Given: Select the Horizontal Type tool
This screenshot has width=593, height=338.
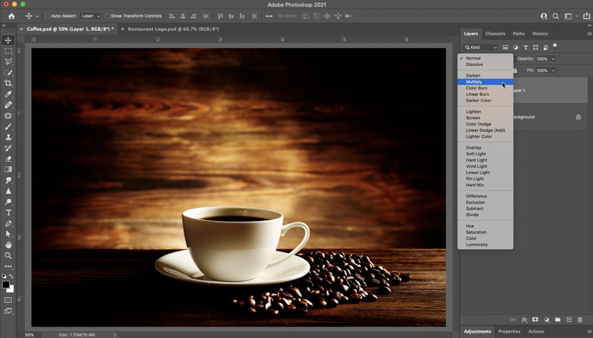Looking at the screenshot, I should [8, 213].
